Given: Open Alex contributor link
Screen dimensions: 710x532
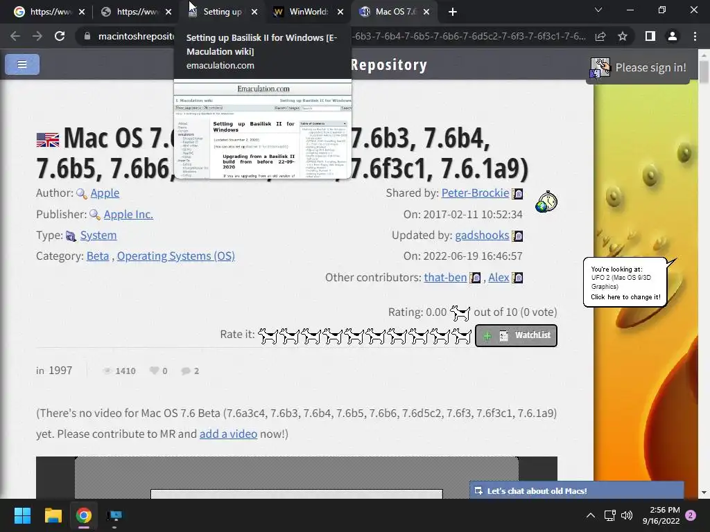Looking at the screenshot, I should [499, 277].
